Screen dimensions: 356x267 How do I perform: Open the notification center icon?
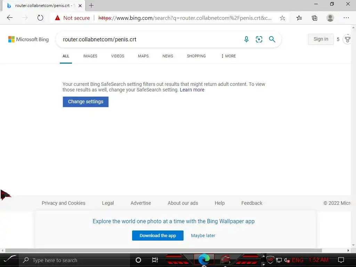(341, 260)
